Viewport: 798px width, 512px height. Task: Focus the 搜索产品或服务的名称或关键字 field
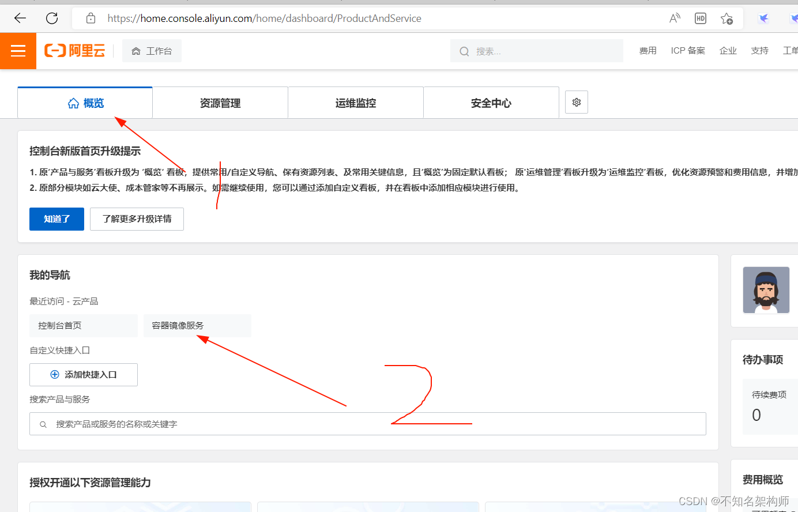click(368, 424)
